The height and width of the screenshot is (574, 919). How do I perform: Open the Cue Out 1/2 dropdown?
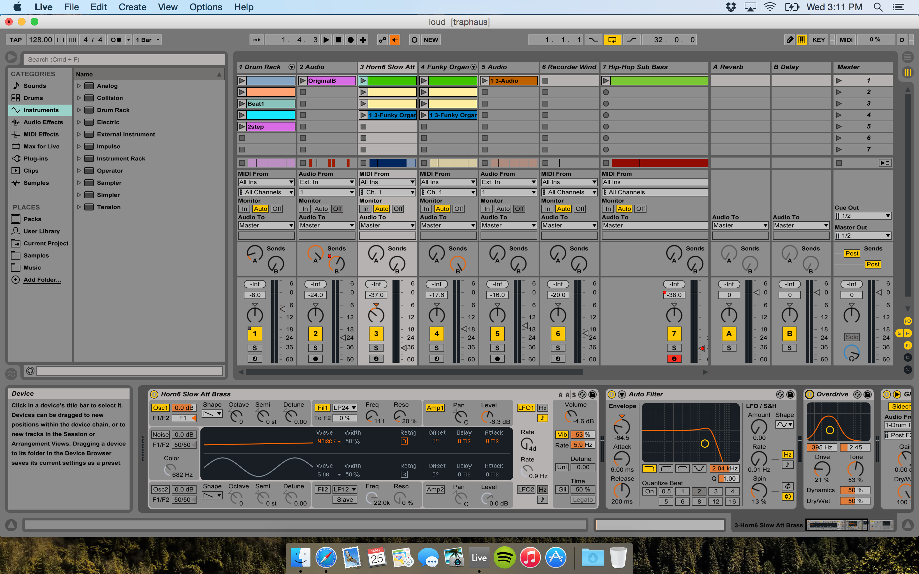(x=863, y=216)
